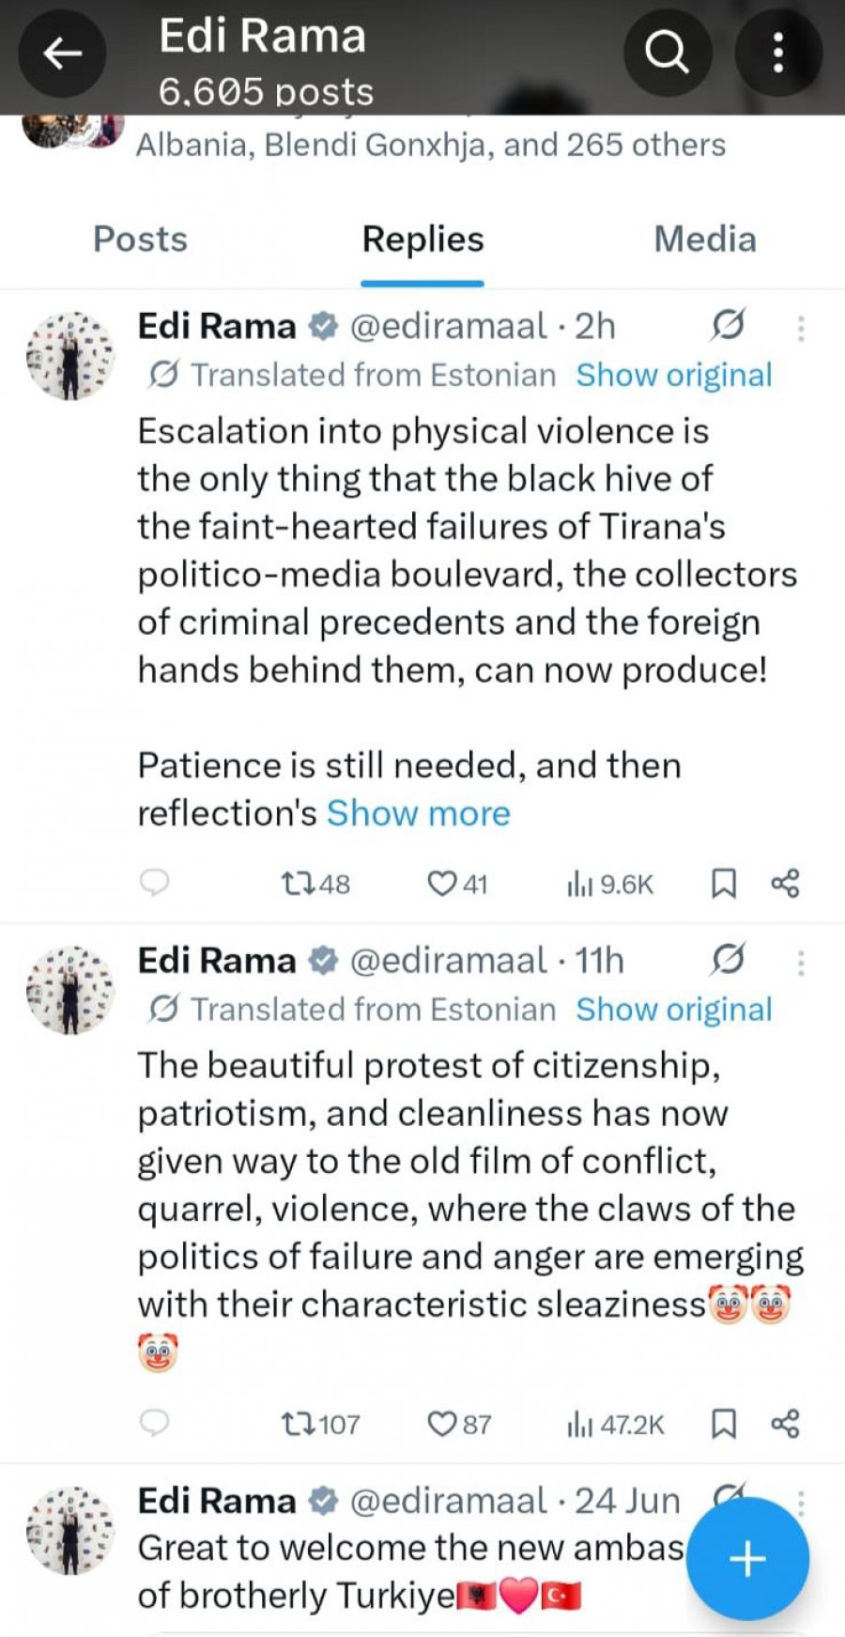This screenshot has height=1637, width=845.
Task: Reply to the 11h post
Action: (x=154, y=1424)
